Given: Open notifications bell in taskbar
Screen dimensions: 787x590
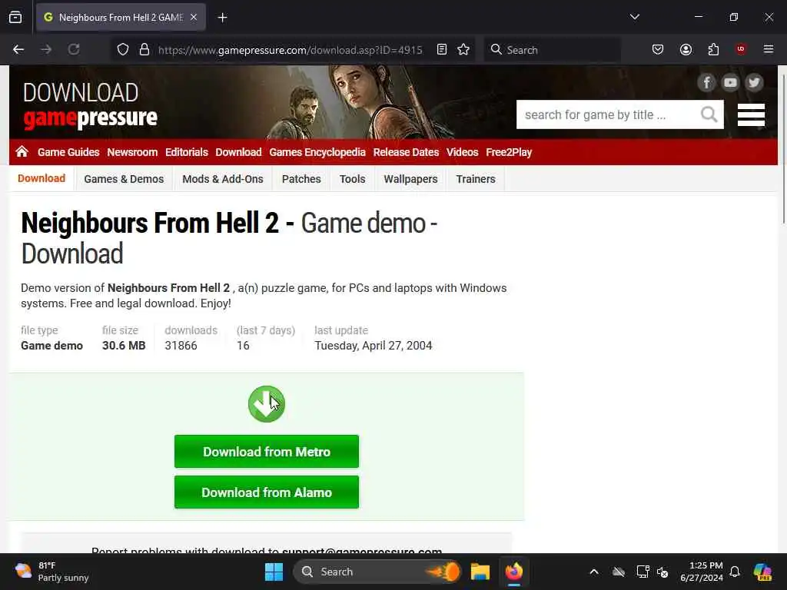Looking at the screenshot, I should [735, 572].
